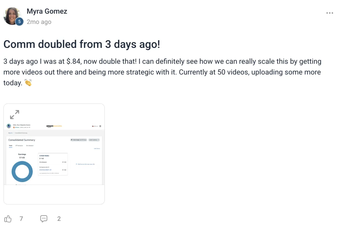Switch to the On-Amazon tab
Viewport: 343px width, 226px height.
click(30, 146)
